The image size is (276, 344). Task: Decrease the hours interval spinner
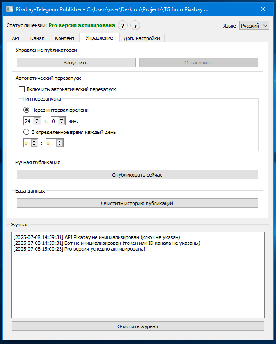37,123
